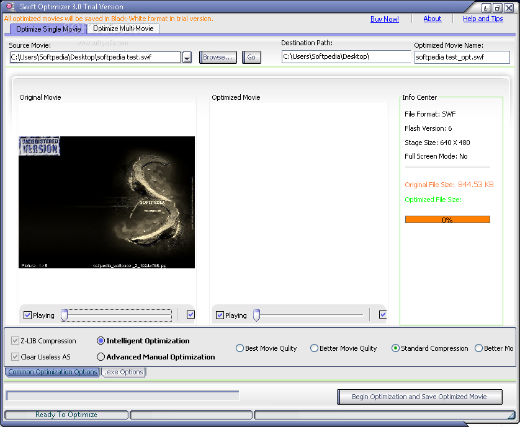Switch to Optimize Single Movie tab
Screen dimensions: 520x427
coord(48,29)
